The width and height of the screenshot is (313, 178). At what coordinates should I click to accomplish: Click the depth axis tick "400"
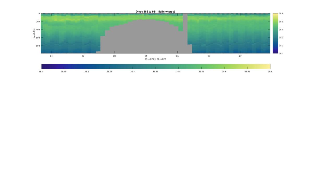[38, 30]
